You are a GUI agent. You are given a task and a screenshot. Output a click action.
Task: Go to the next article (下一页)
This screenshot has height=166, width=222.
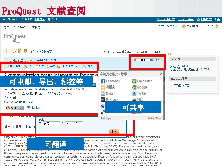155,52
